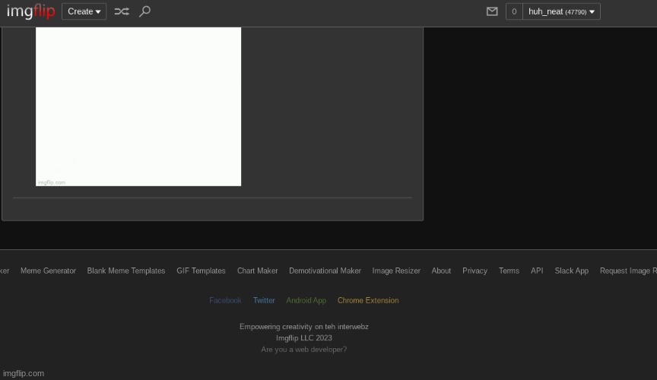Image resolution: width=657 pixels, height=380 pixels.
Task: Open the GIF Templates link
Action: point(201,271)
